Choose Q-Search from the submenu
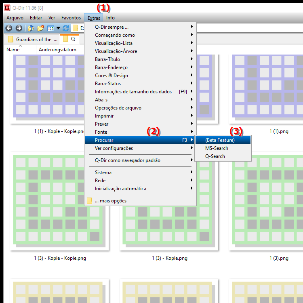The height and width of the screenshot is (303, 303). coord(223,156)
